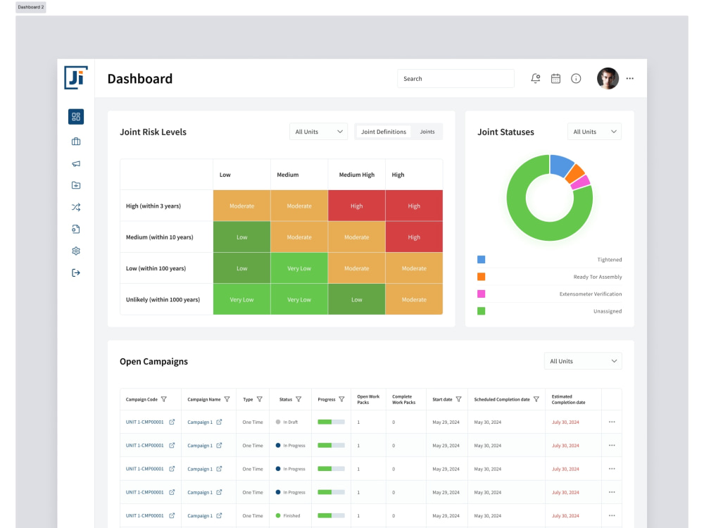Open the folder icon in sidebar

76,185
